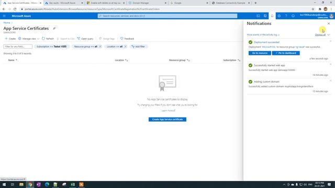The height and width of the screenshot is (188, 335).
Task: Dismiss the Adding custom domain notification
Action: [330, 80]
